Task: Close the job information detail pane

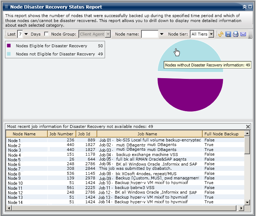Action: coord(248,126)
